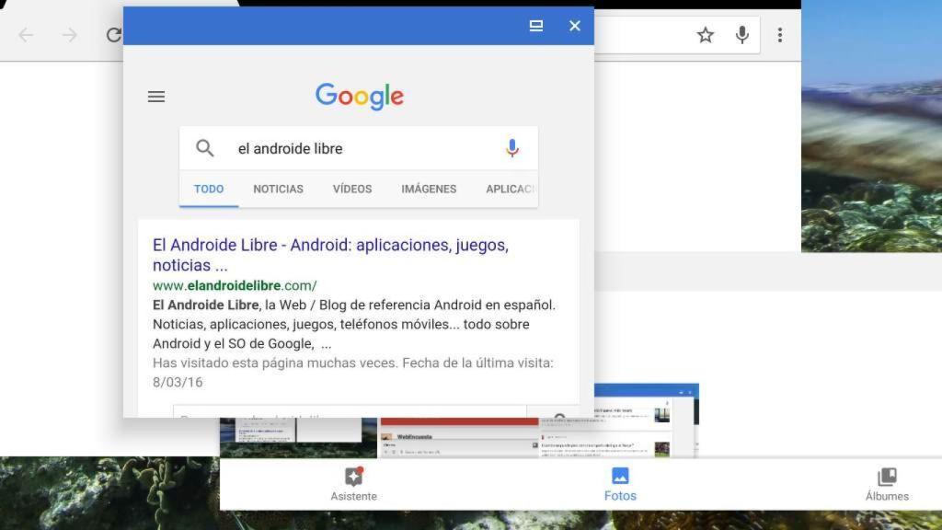The height and width of the screenshot is (530, 942).
Task: Select the search magnifier icon
Action: click(x=205, y=148)
